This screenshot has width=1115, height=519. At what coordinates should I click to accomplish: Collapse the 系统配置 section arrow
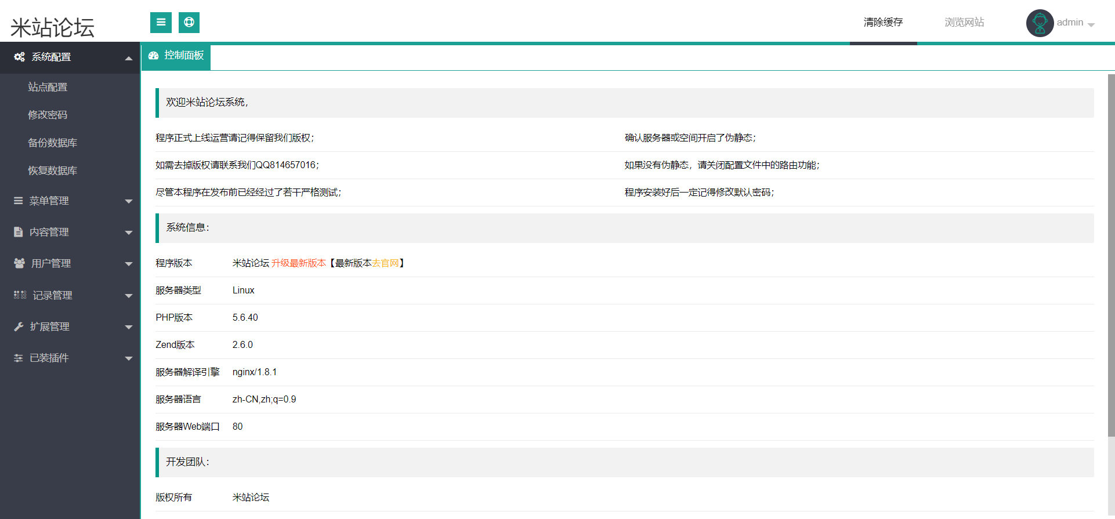[129, 58]
